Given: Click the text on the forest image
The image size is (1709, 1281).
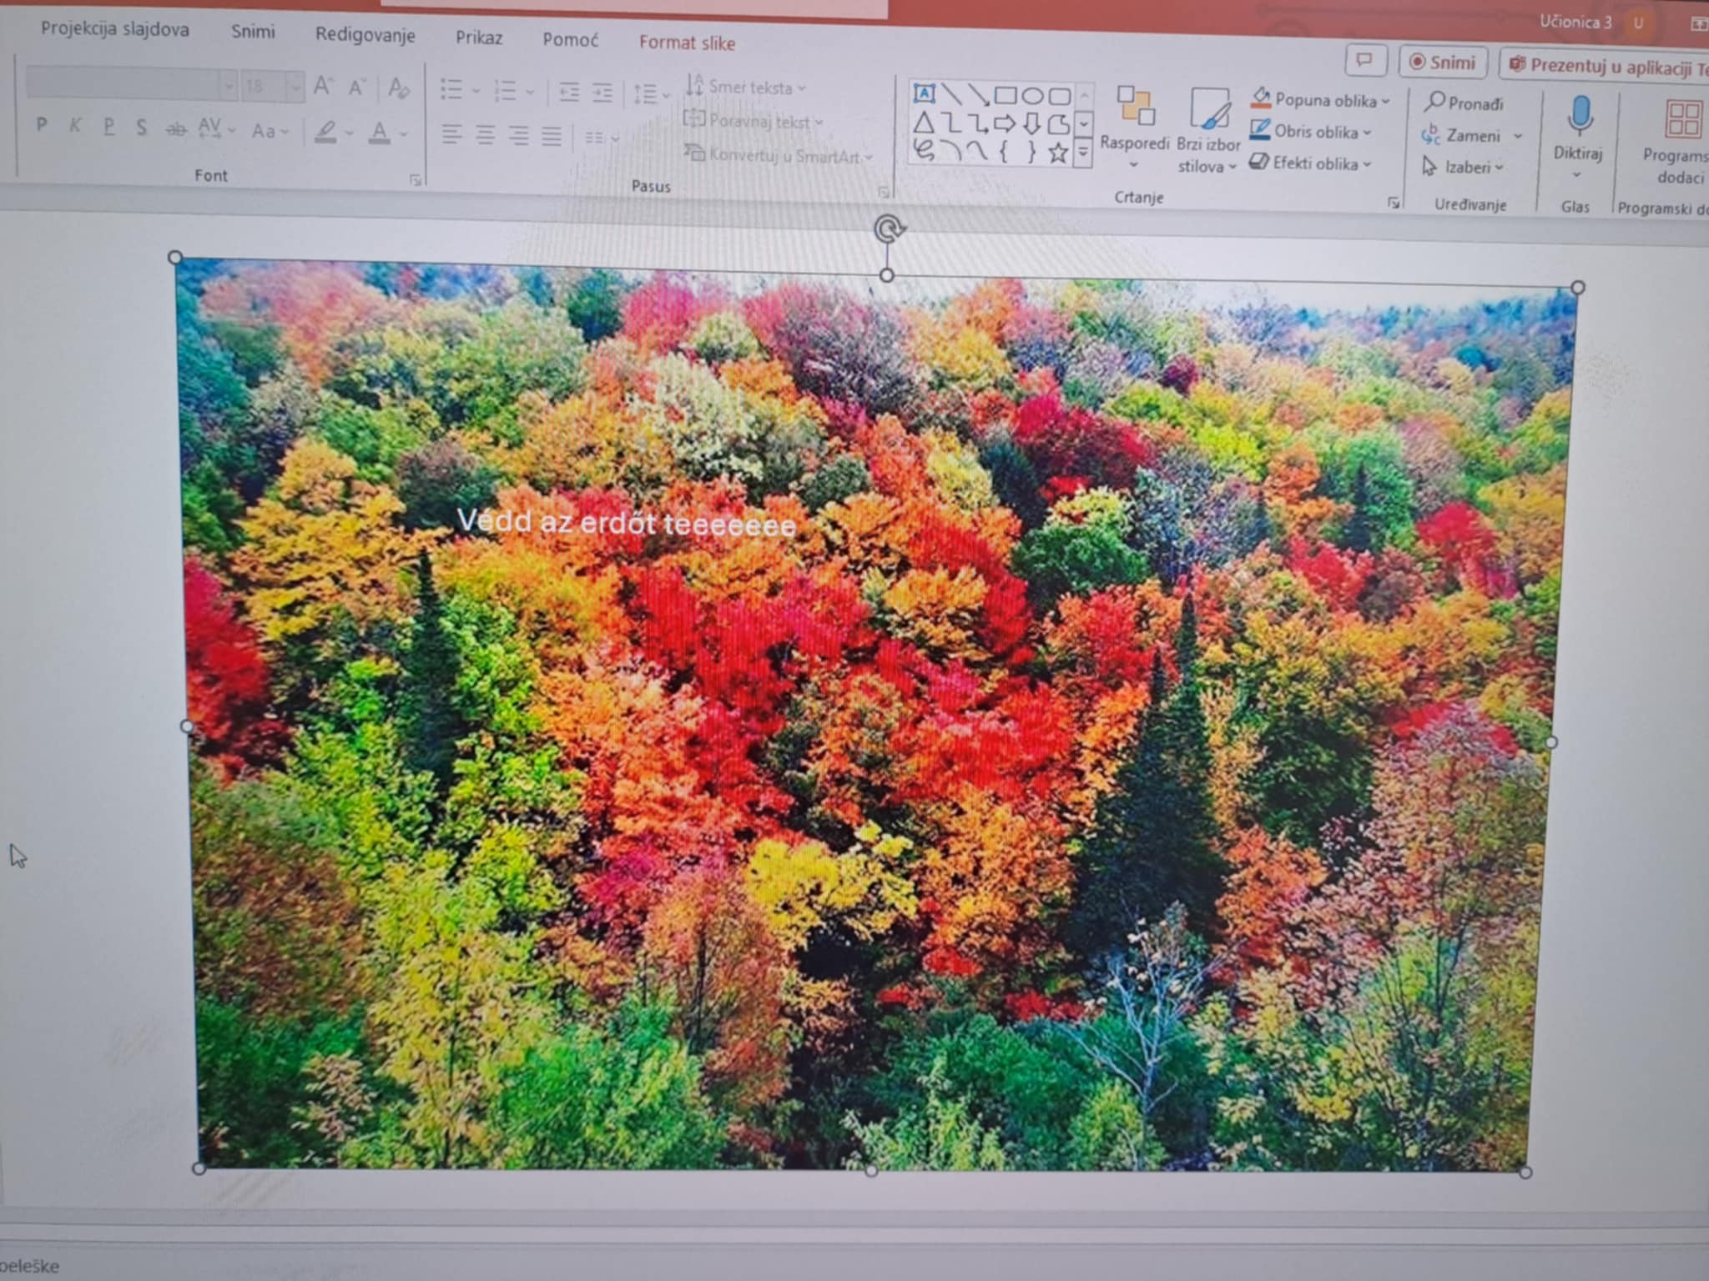Looking at the screenshot, I should click(x=626, y=523).
